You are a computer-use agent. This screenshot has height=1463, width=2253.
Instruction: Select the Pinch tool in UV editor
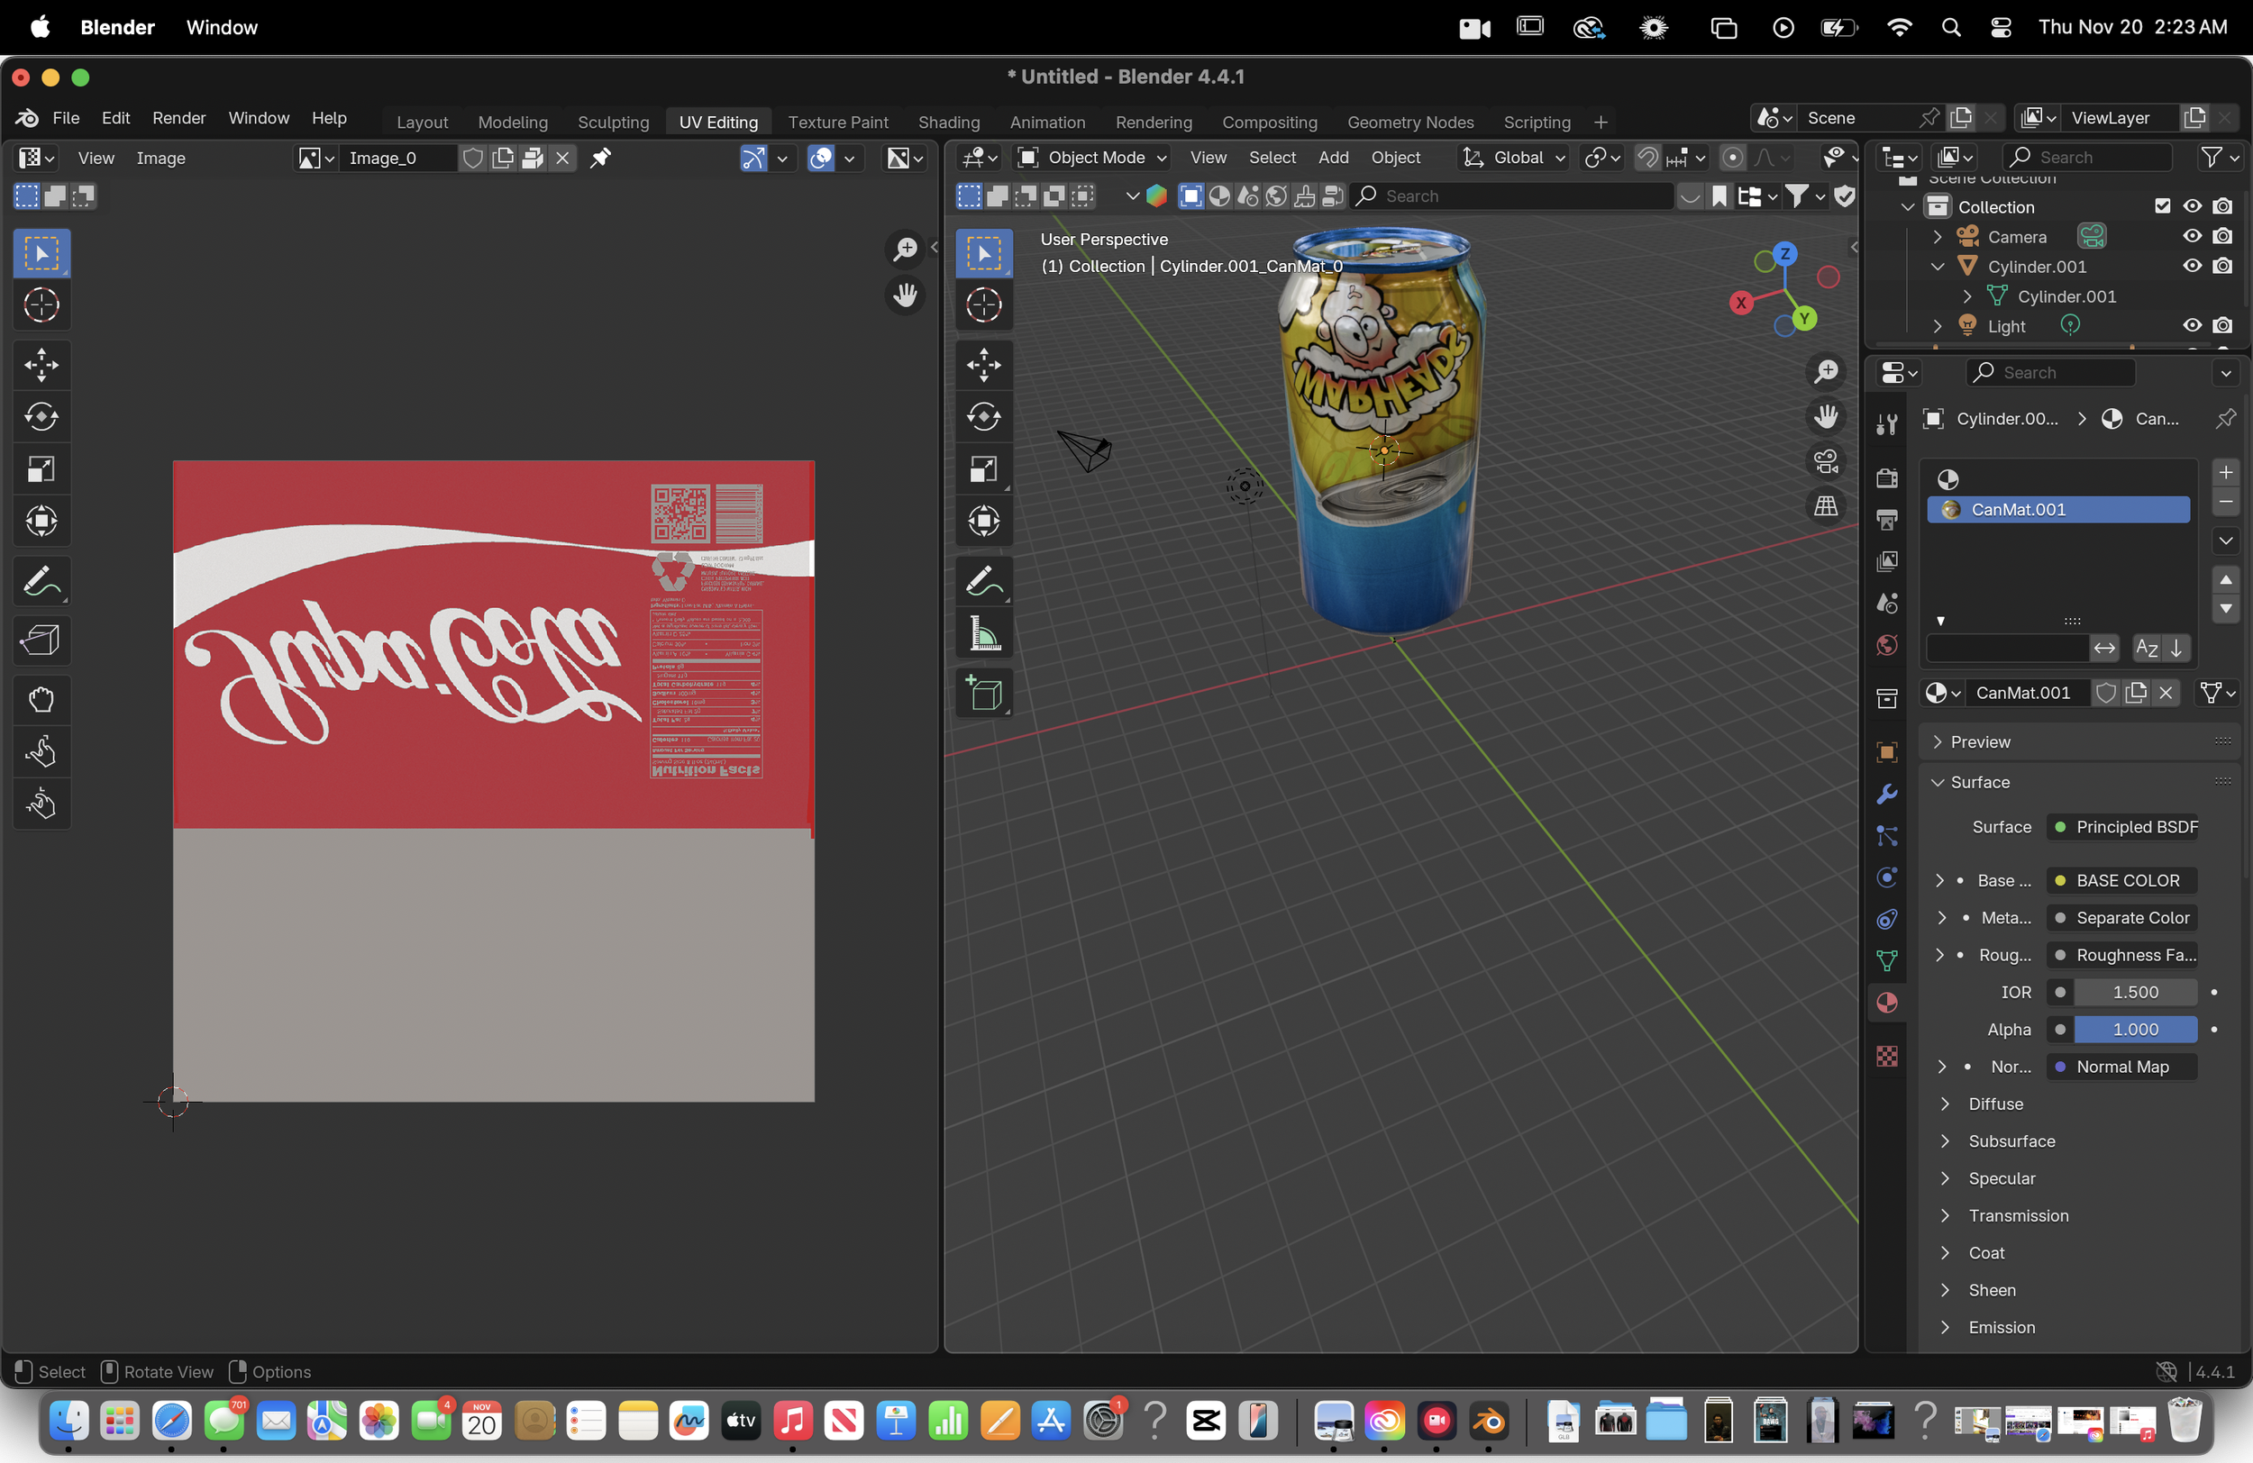pos(41,804)
